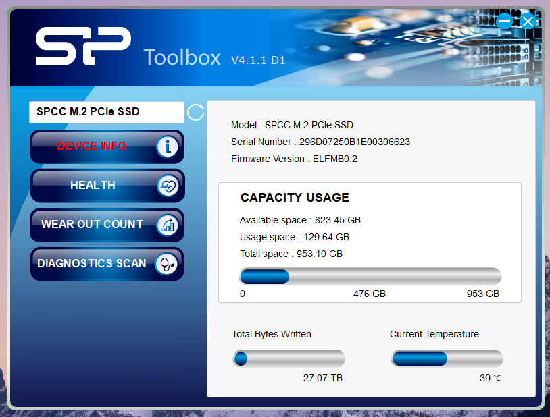Click the 27.07 TB written value
550x417 pixels.
pyautogui.click(x=323, y=378)
